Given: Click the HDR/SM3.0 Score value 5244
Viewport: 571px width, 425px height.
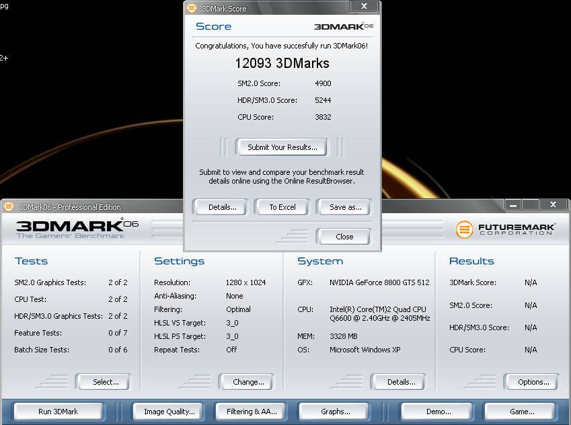Looking at the screenshot, I should point(323,100).
